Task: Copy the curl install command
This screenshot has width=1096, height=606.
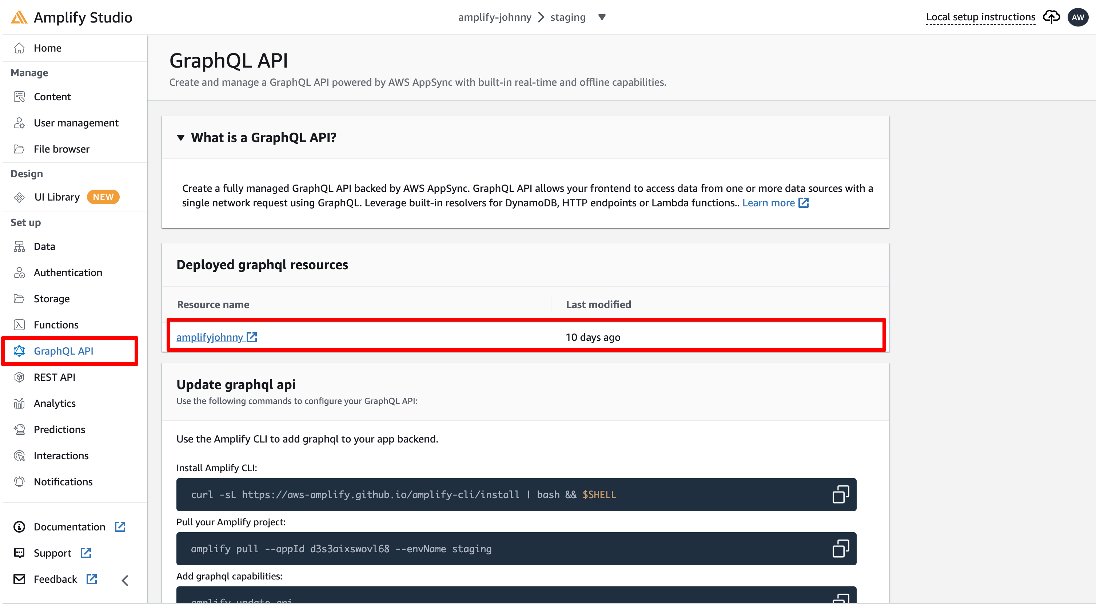Action: pos(840,495)
